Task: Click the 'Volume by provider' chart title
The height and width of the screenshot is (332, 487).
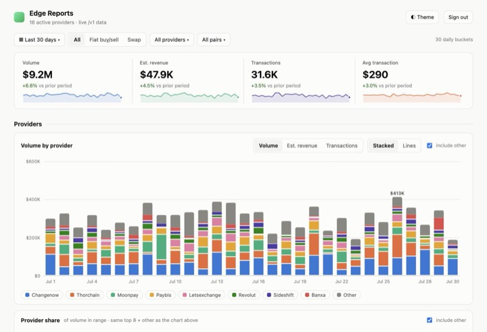Action: pos(47,145)
